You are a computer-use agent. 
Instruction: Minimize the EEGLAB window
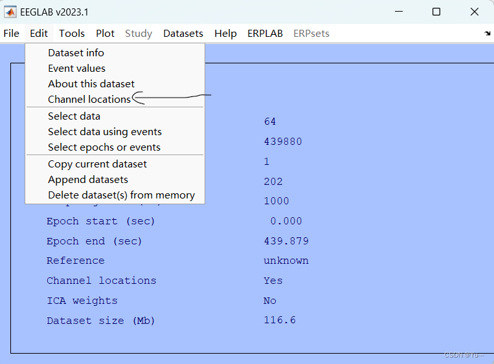399,12
